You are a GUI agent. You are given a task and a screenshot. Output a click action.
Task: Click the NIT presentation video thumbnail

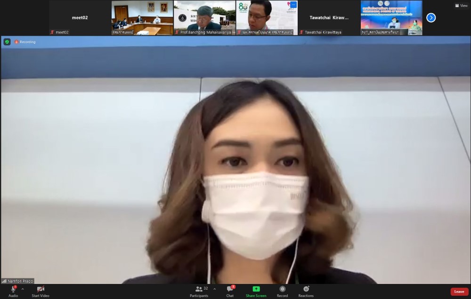pyautogui.click(x=391, y=18)
